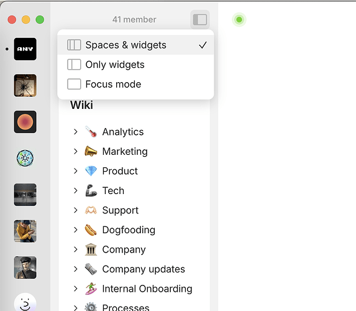This screenshot has width=356, height=311.
Task: Open the Analytics page
Action: click(123, 132)
